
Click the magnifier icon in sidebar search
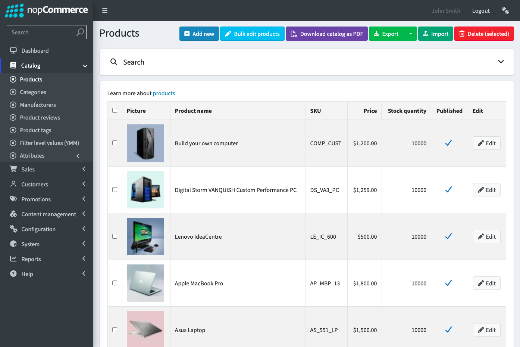click(x=80, y=32)
